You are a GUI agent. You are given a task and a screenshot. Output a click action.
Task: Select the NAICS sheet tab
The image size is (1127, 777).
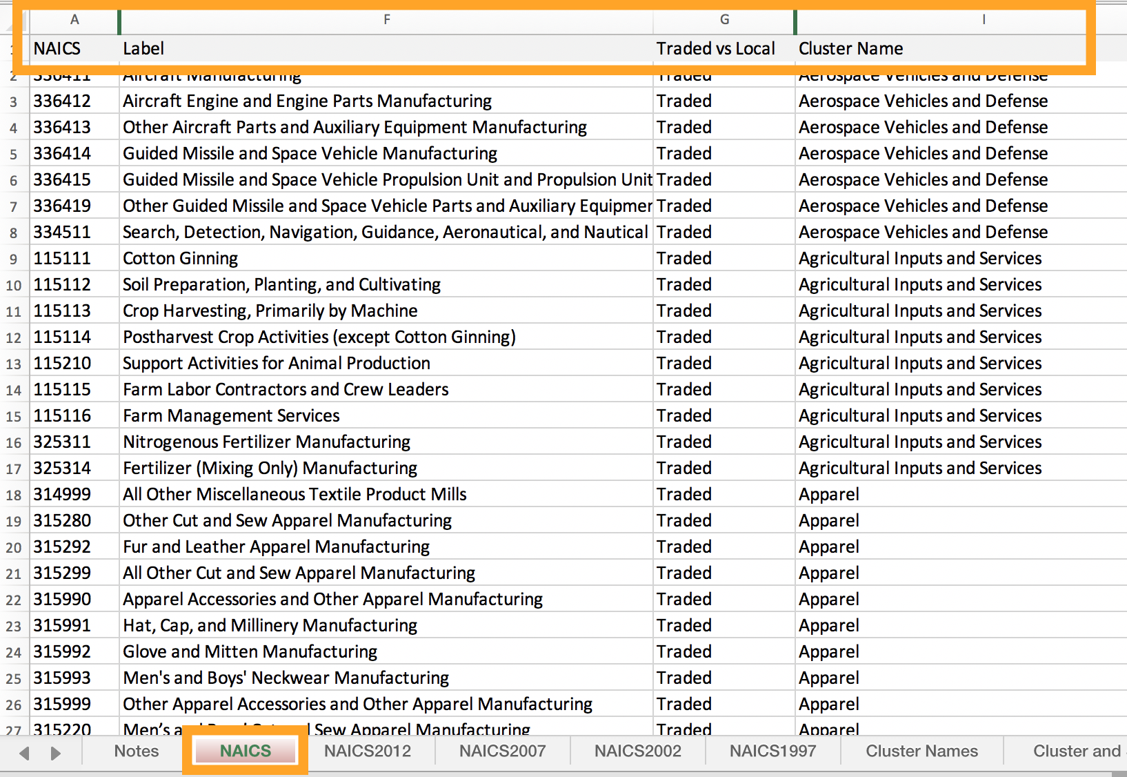click(246, 751)
